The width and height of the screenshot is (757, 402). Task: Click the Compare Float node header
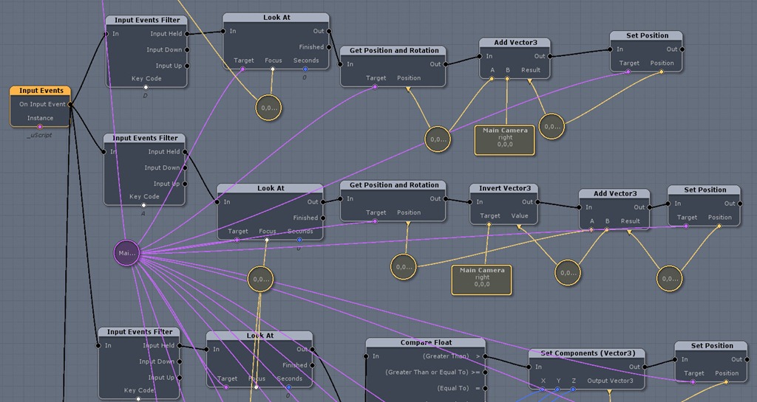tap(426, 343)
